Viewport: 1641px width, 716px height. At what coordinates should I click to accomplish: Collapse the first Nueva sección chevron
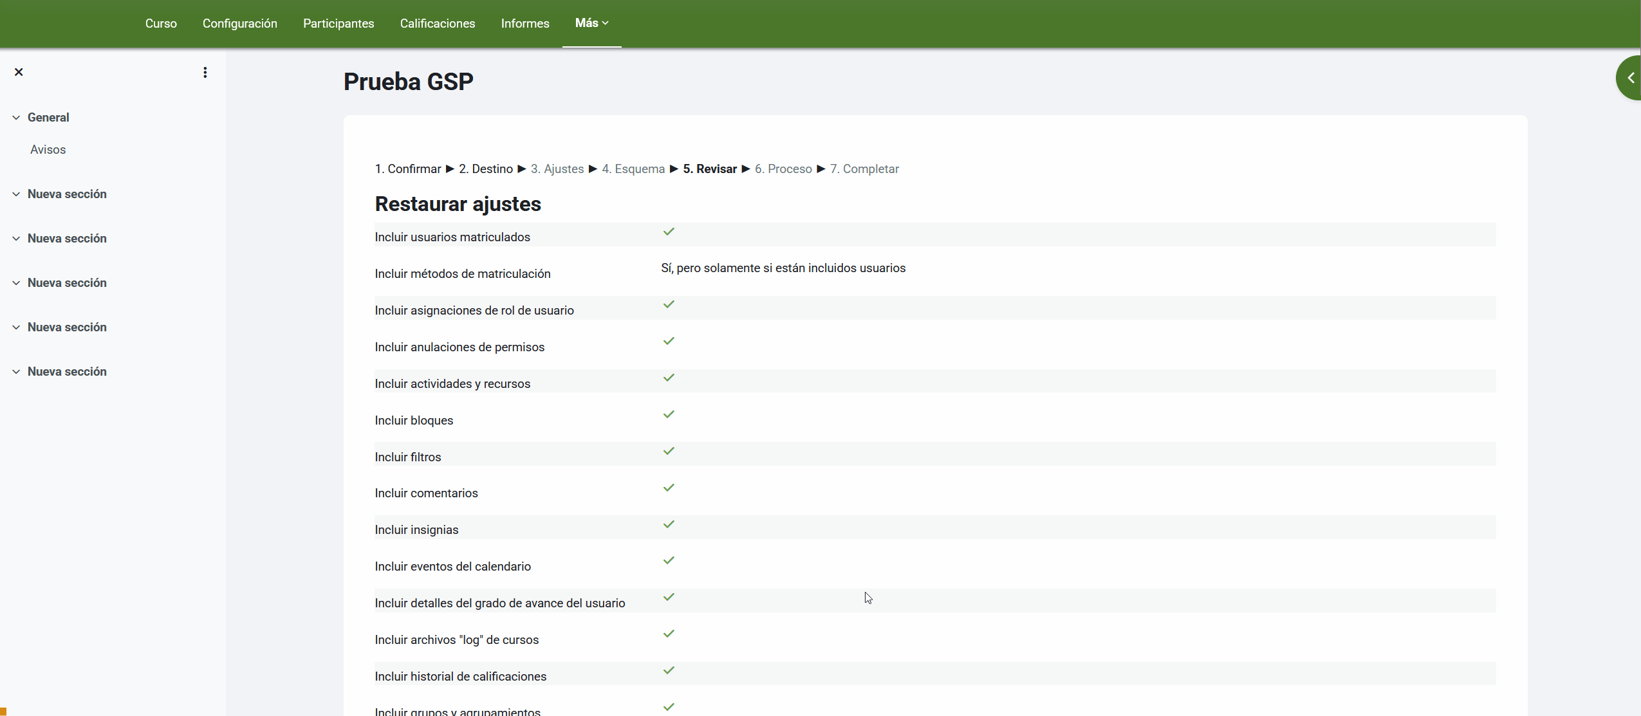click(16, 194)
